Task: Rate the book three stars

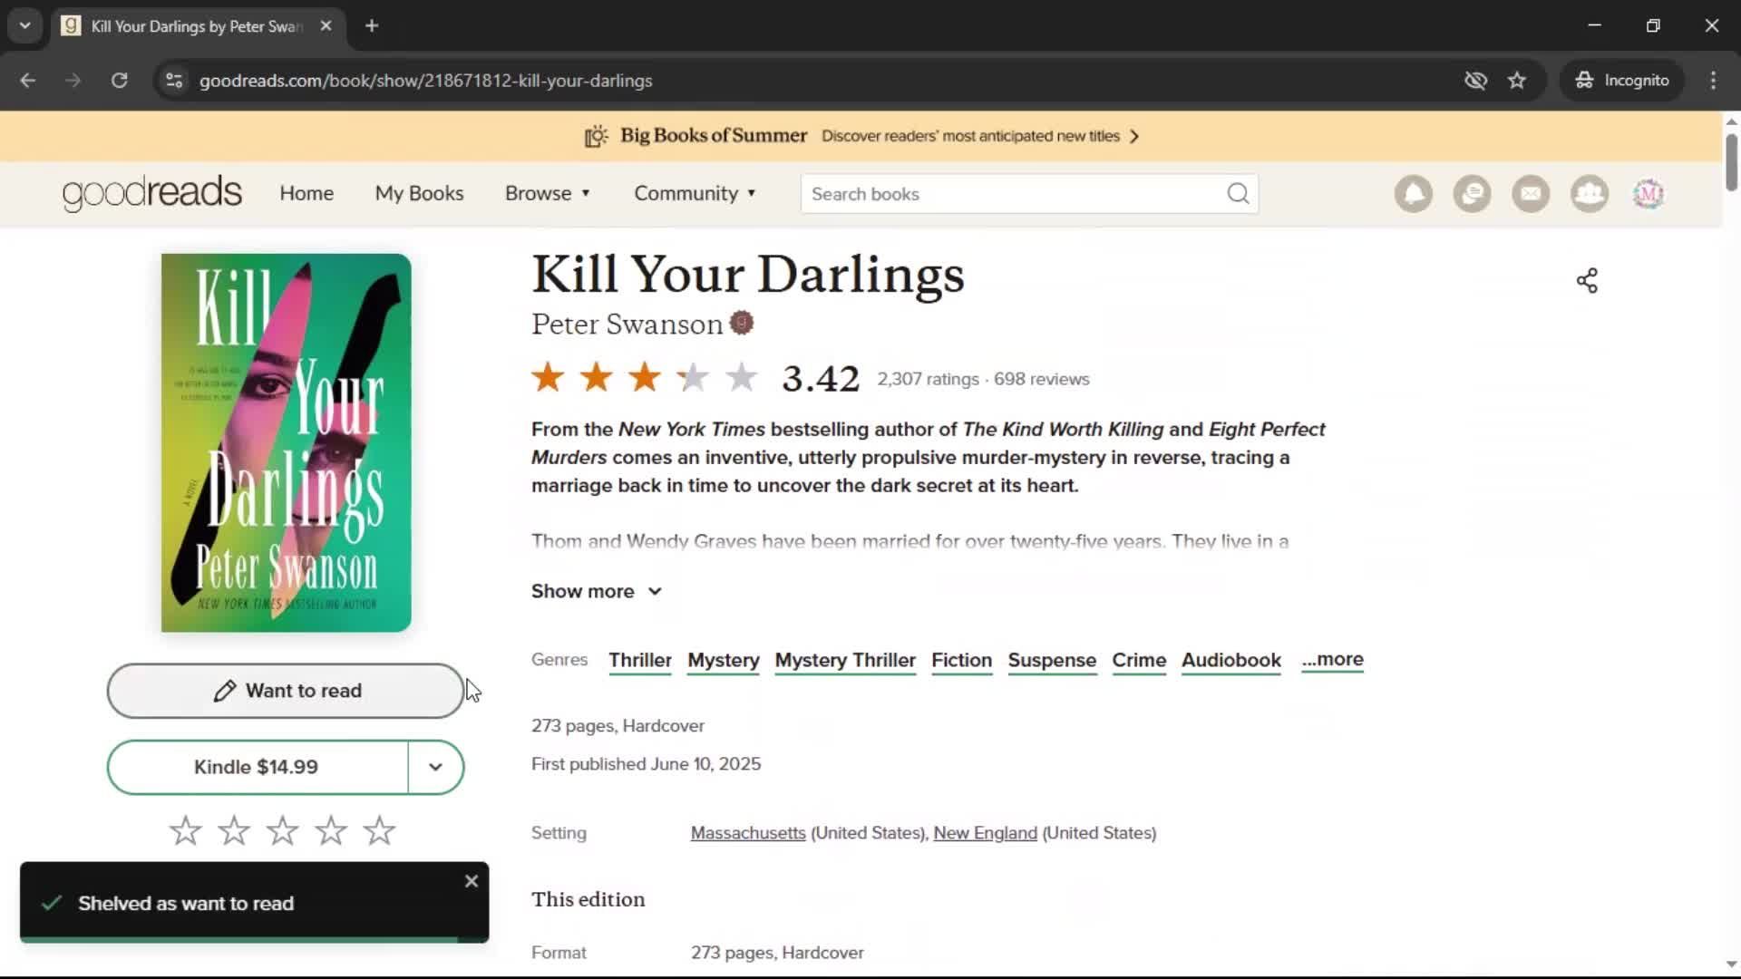Action: (x=282, y=830)
